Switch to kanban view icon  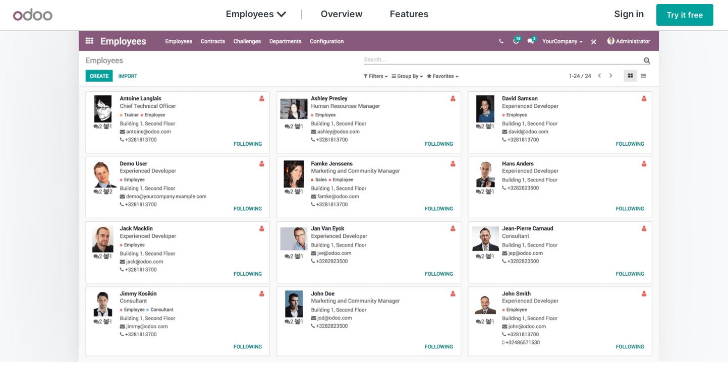[x=630, y=76]
